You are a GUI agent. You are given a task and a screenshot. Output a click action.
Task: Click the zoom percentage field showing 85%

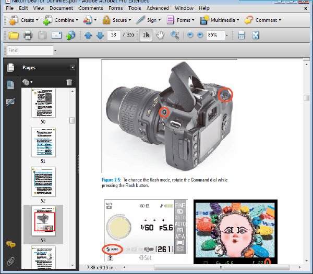pyautogui.click(x=215, y=35)
